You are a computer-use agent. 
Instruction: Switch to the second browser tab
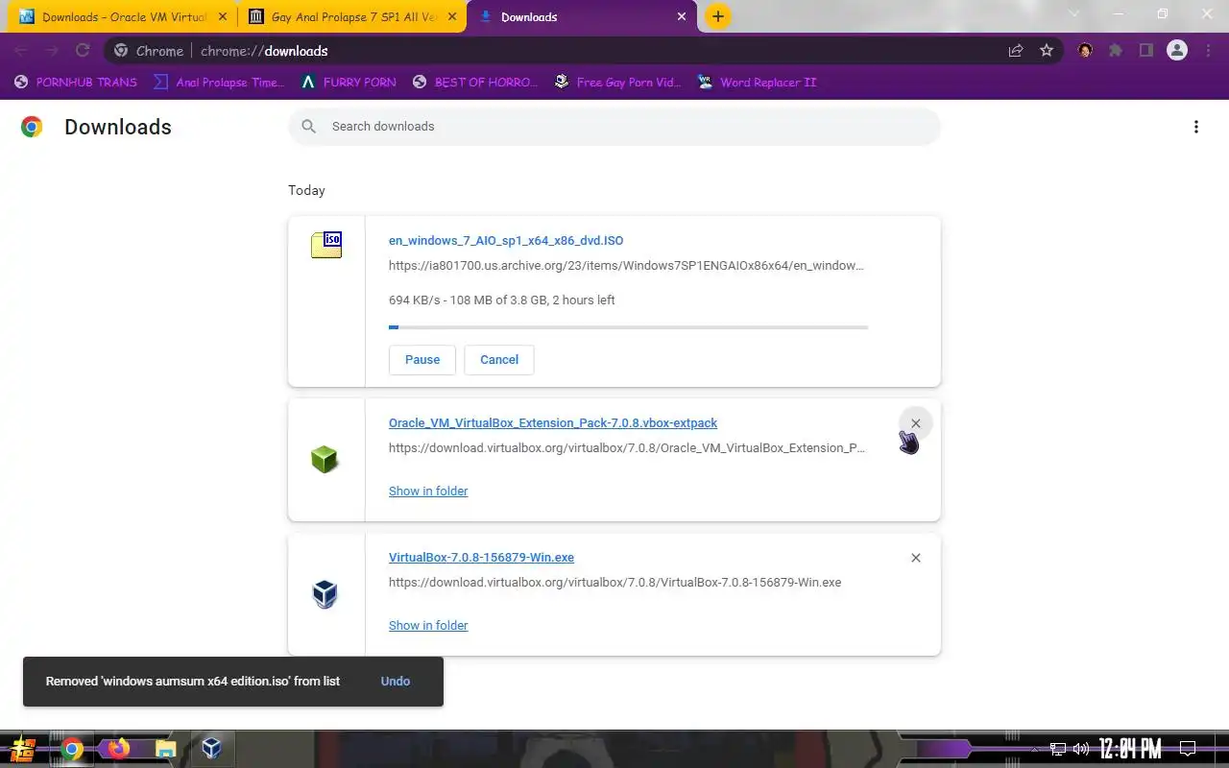352,17
